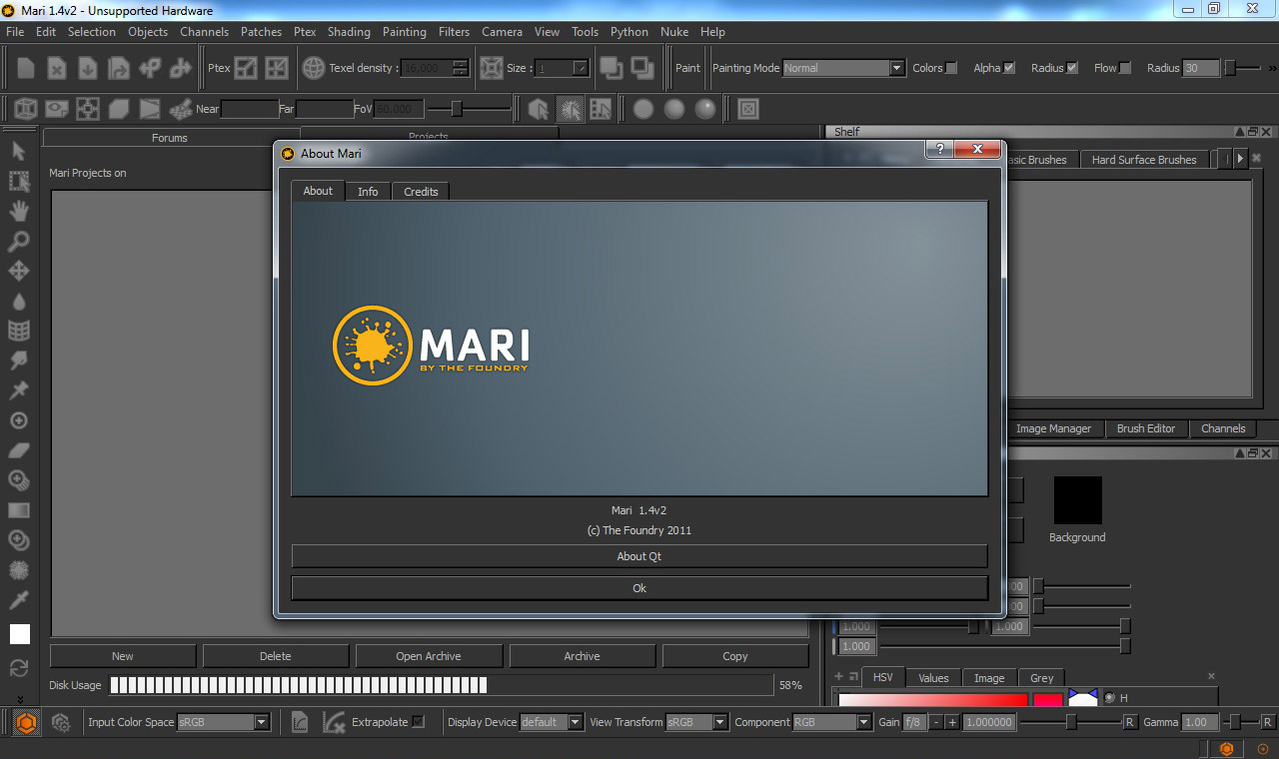Click the swap colors arrows icon
Screen dimensions: 1279x759
(19, 668)
